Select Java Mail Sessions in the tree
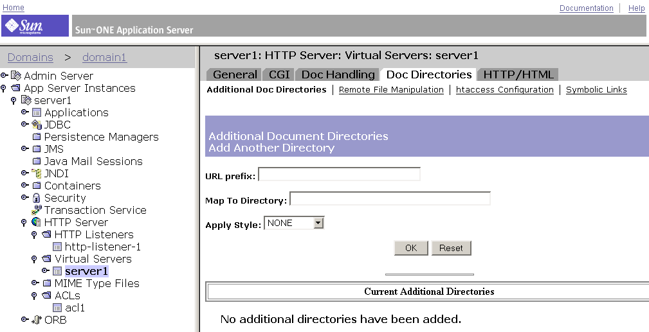This screenshot has width=649, height=332. 93,161
